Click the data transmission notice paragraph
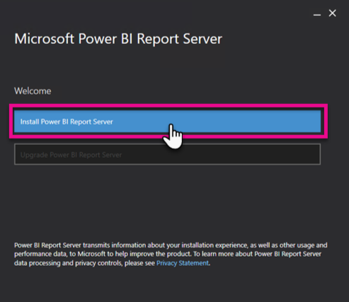Screen dimensions: 349x302 [171, 254]
